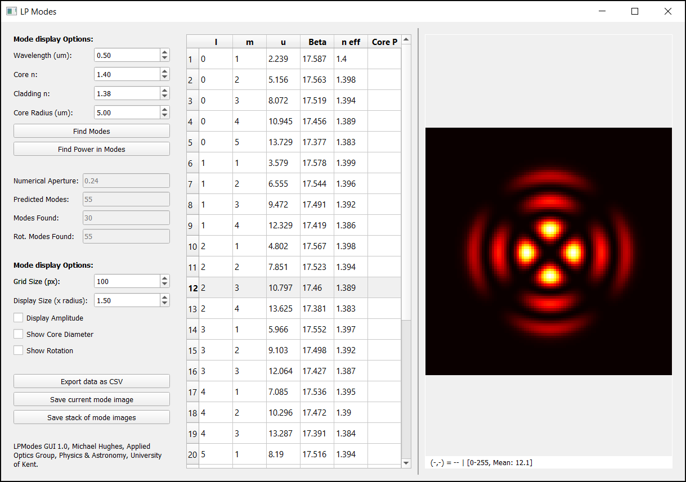Click Find Power in Modes
Image resolution: width=686 pixels, height=482 pixels.
pyautogui.click(x=91, y=148)
